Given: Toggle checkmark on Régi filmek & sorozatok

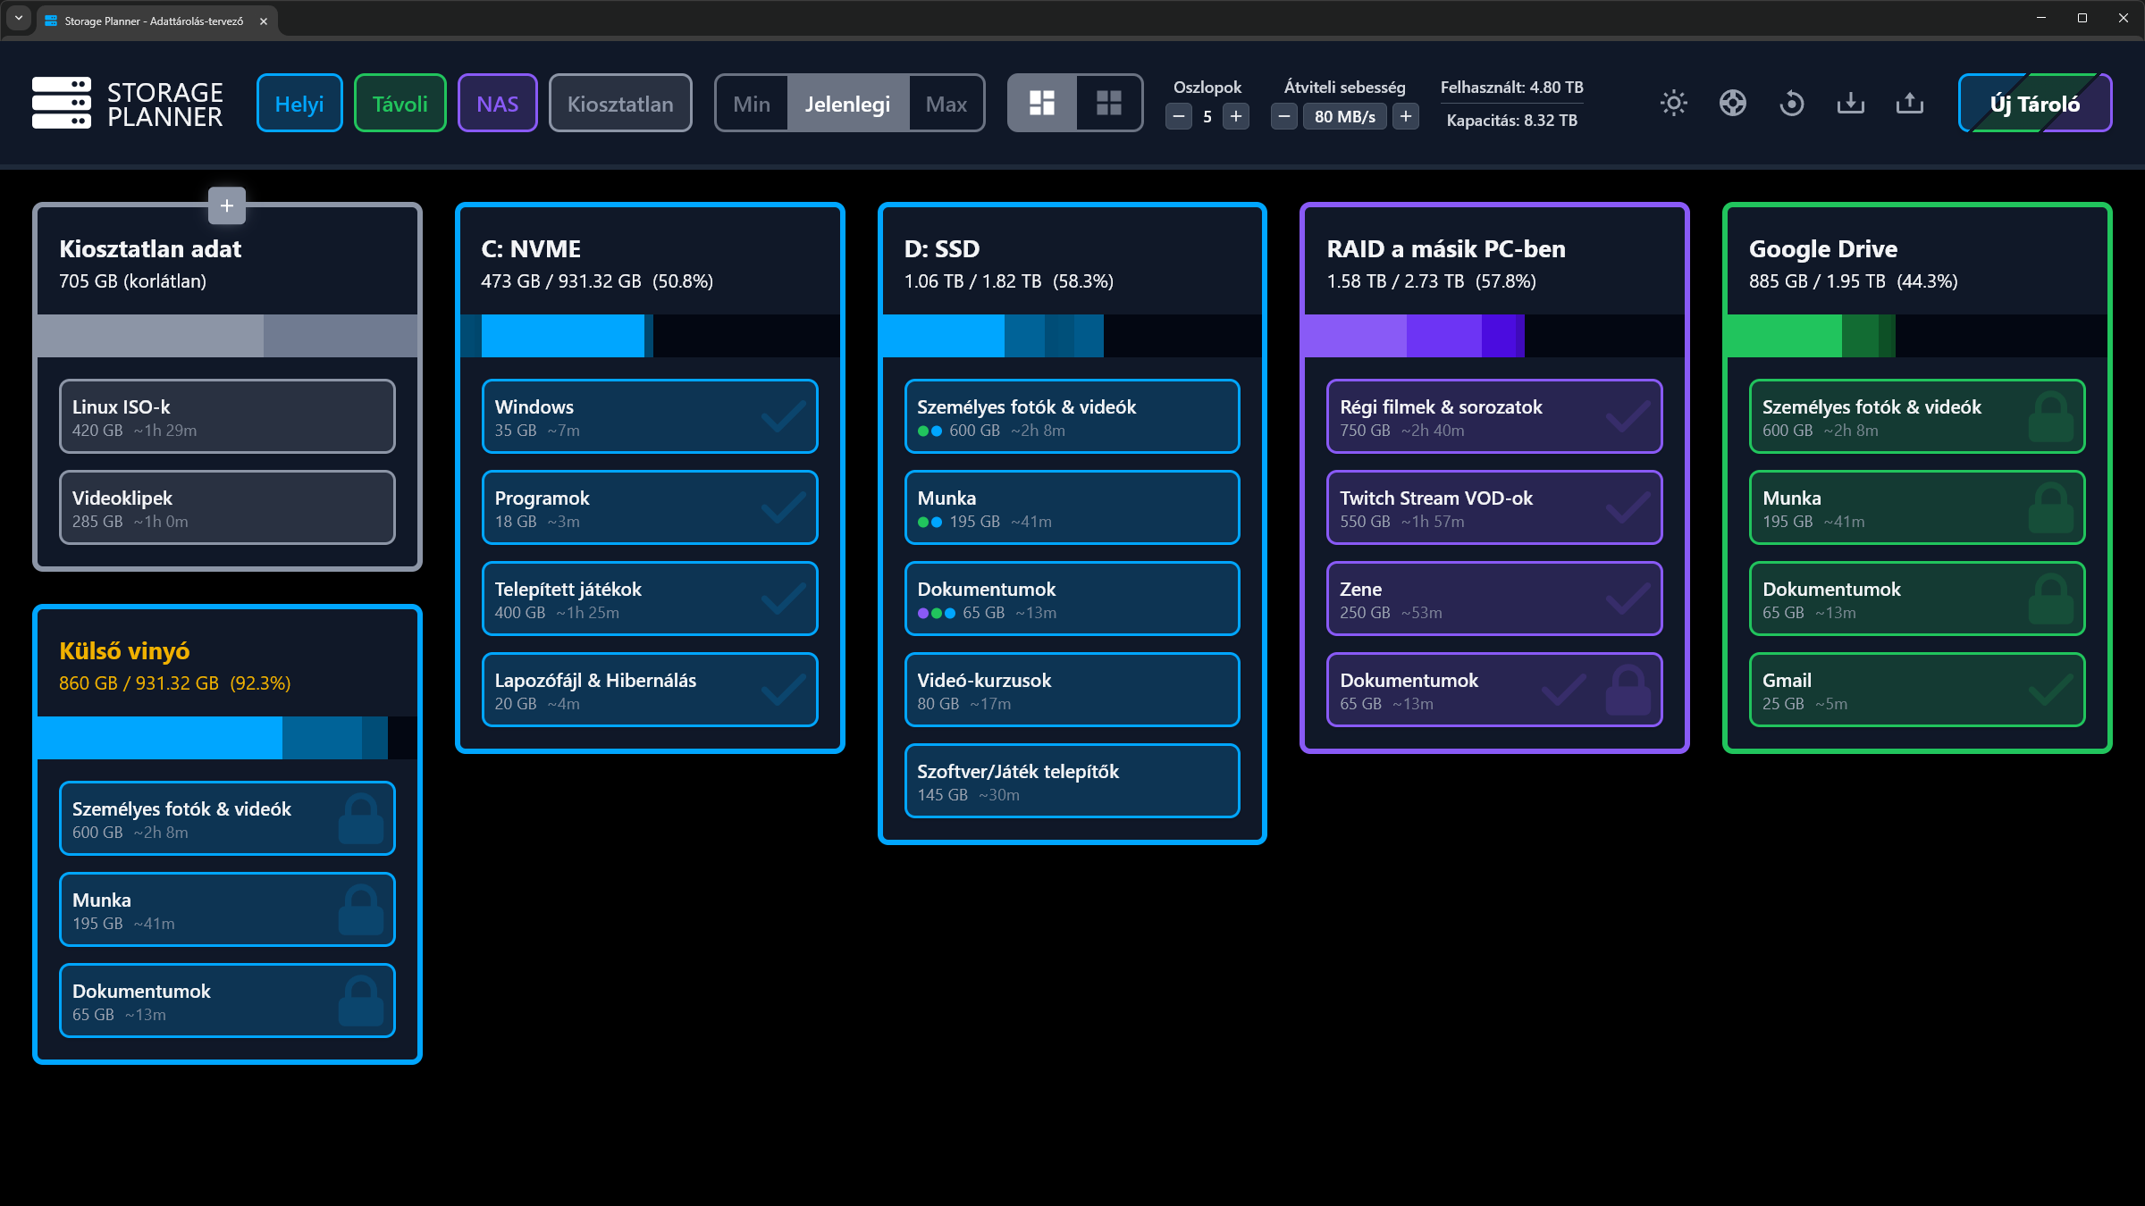Looking at the screenshot, I should (x=1628, y=417).
